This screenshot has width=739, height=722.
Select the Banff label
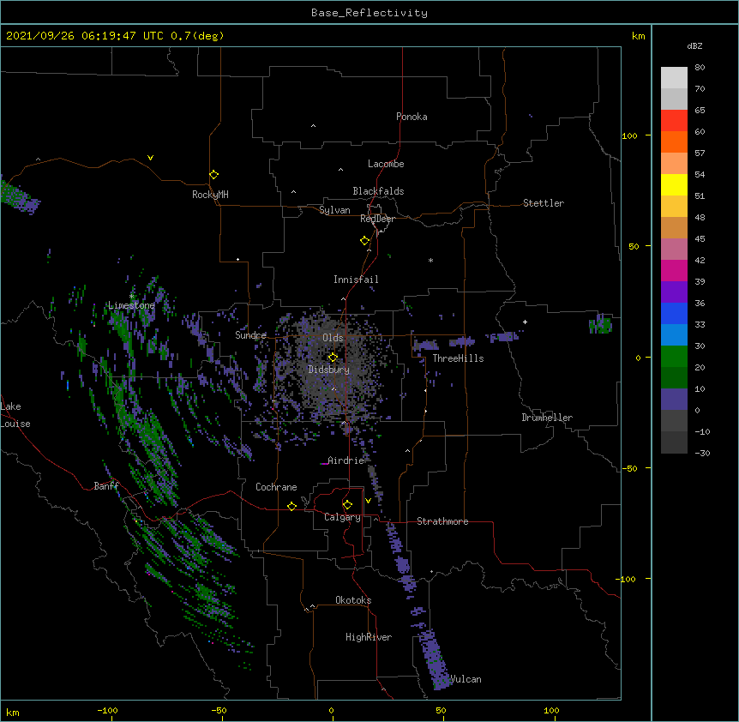pyautogui.click(x=106, y=486)
